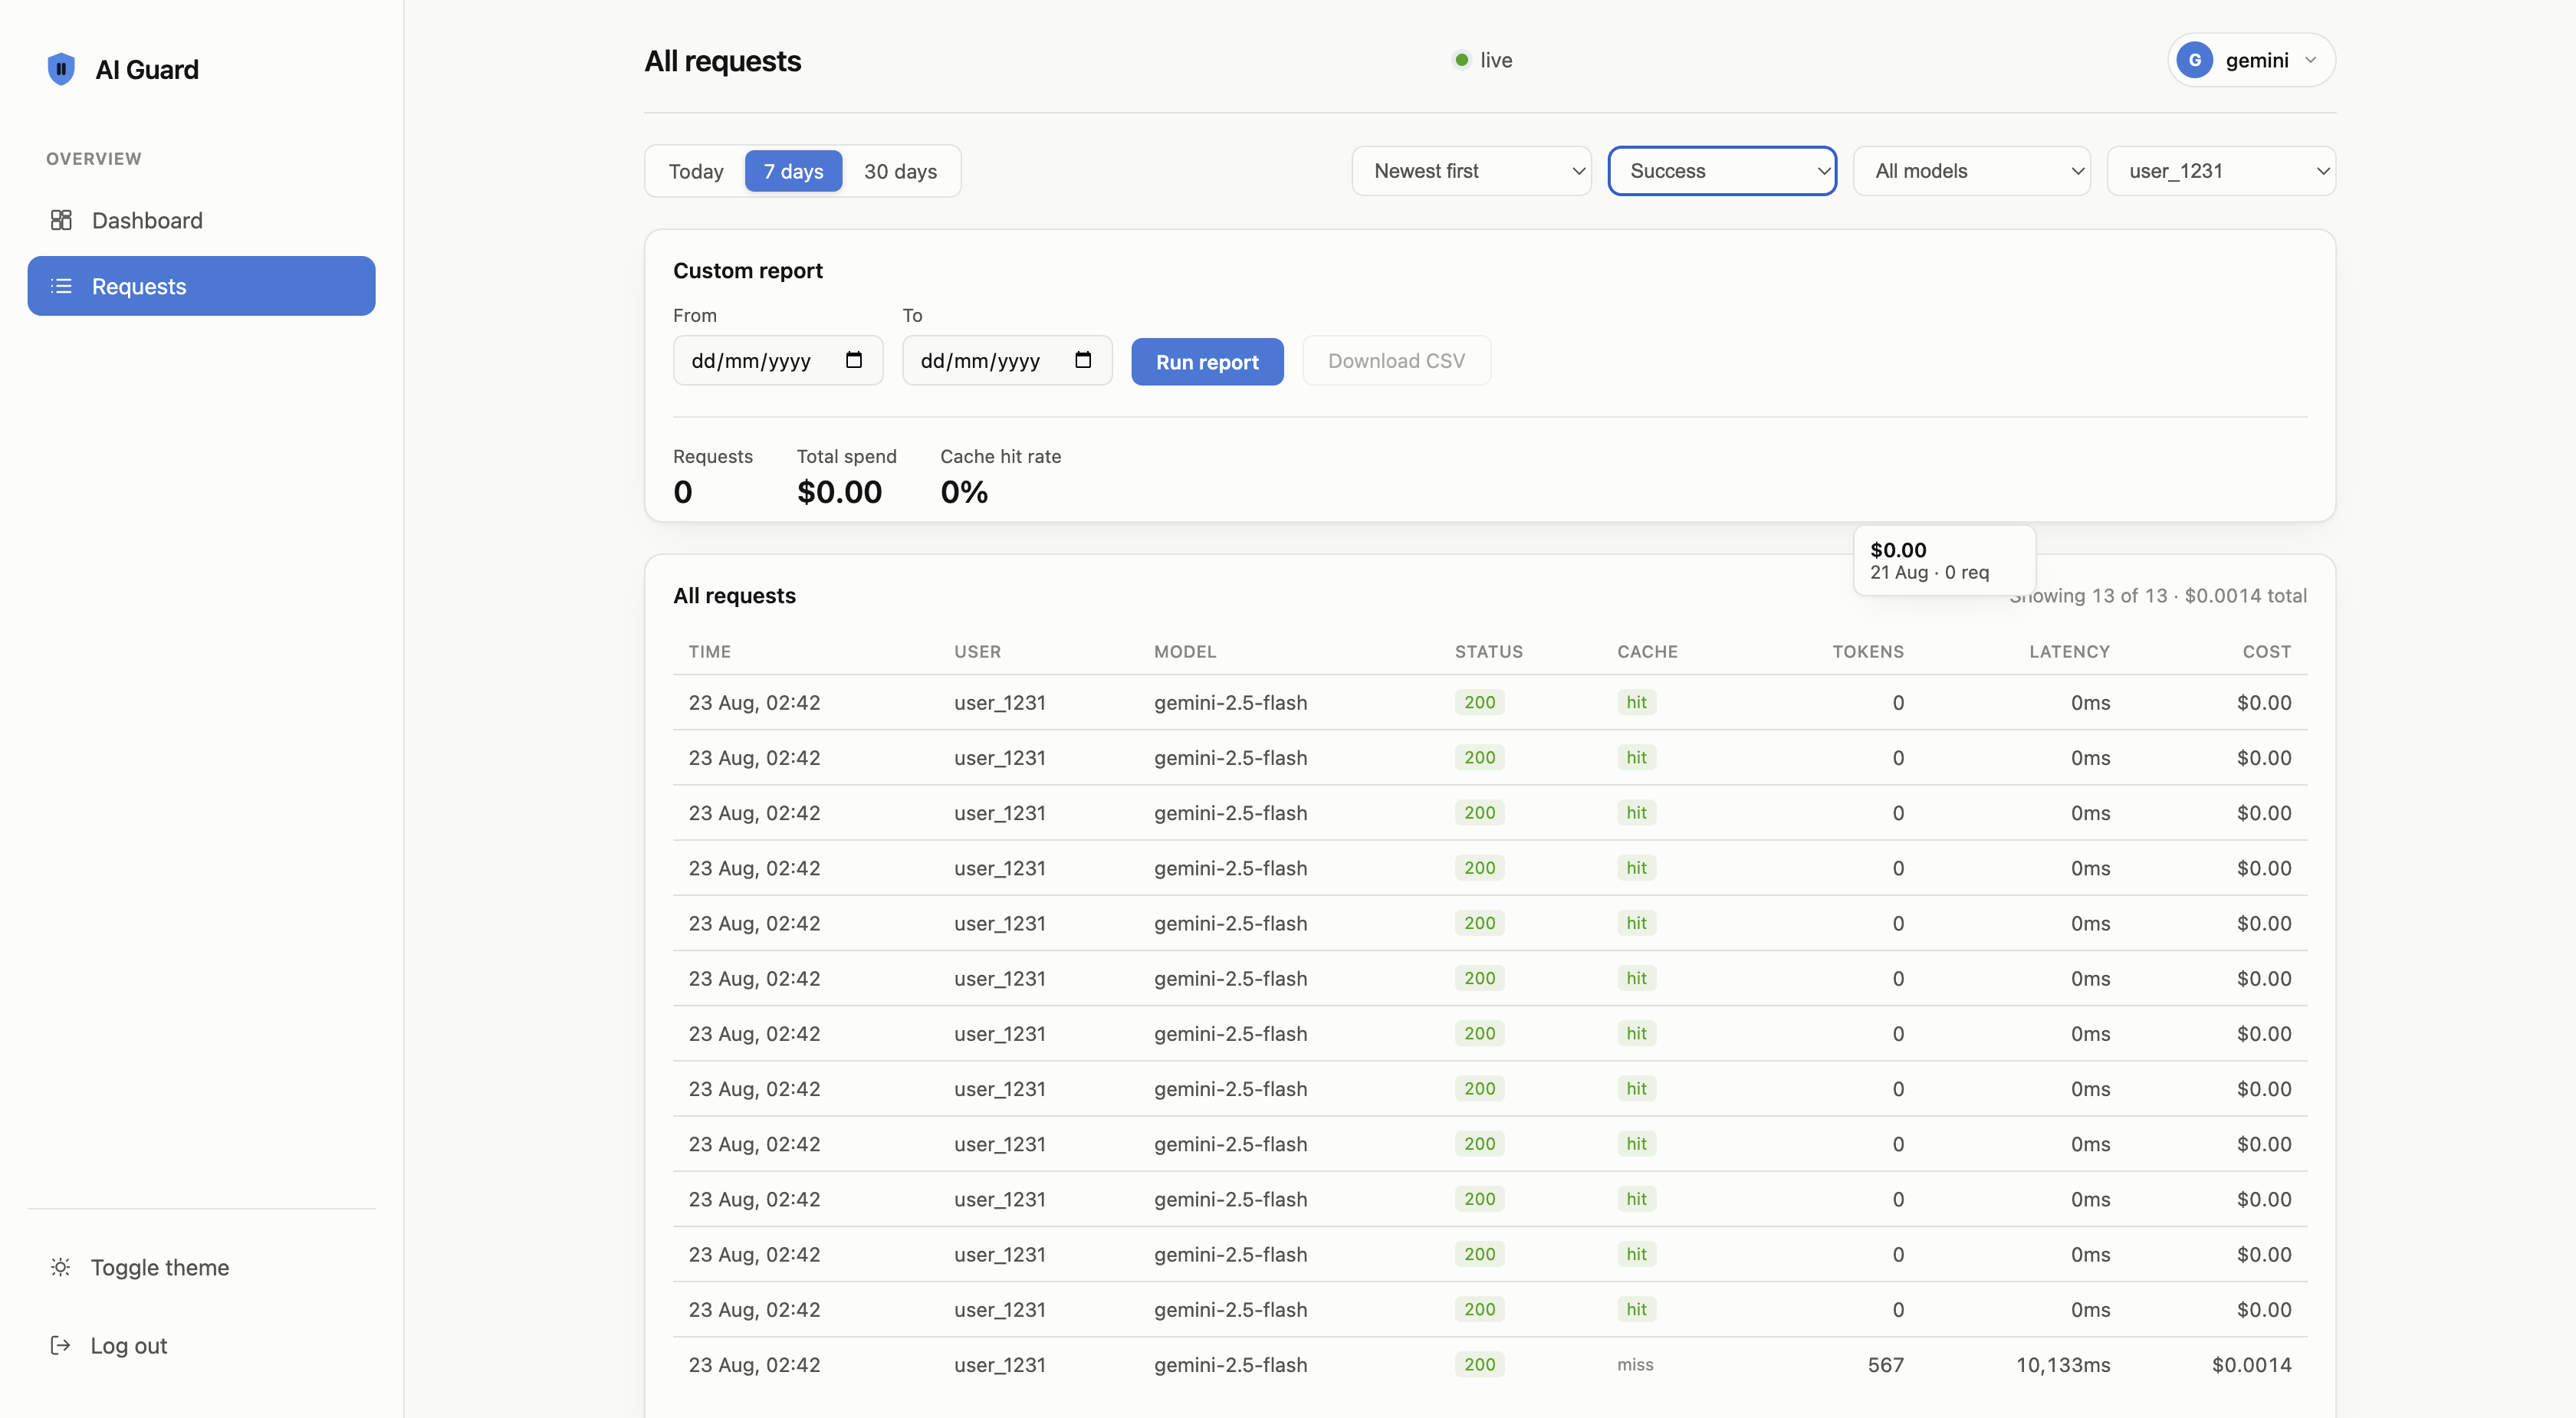This screenshot has height=1418, width=2576.
Task: Click the Requests list icon
Action: (61, 286)
